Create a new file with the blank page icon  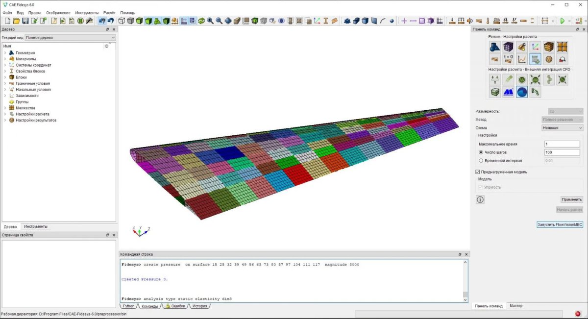tap(7, 21)
